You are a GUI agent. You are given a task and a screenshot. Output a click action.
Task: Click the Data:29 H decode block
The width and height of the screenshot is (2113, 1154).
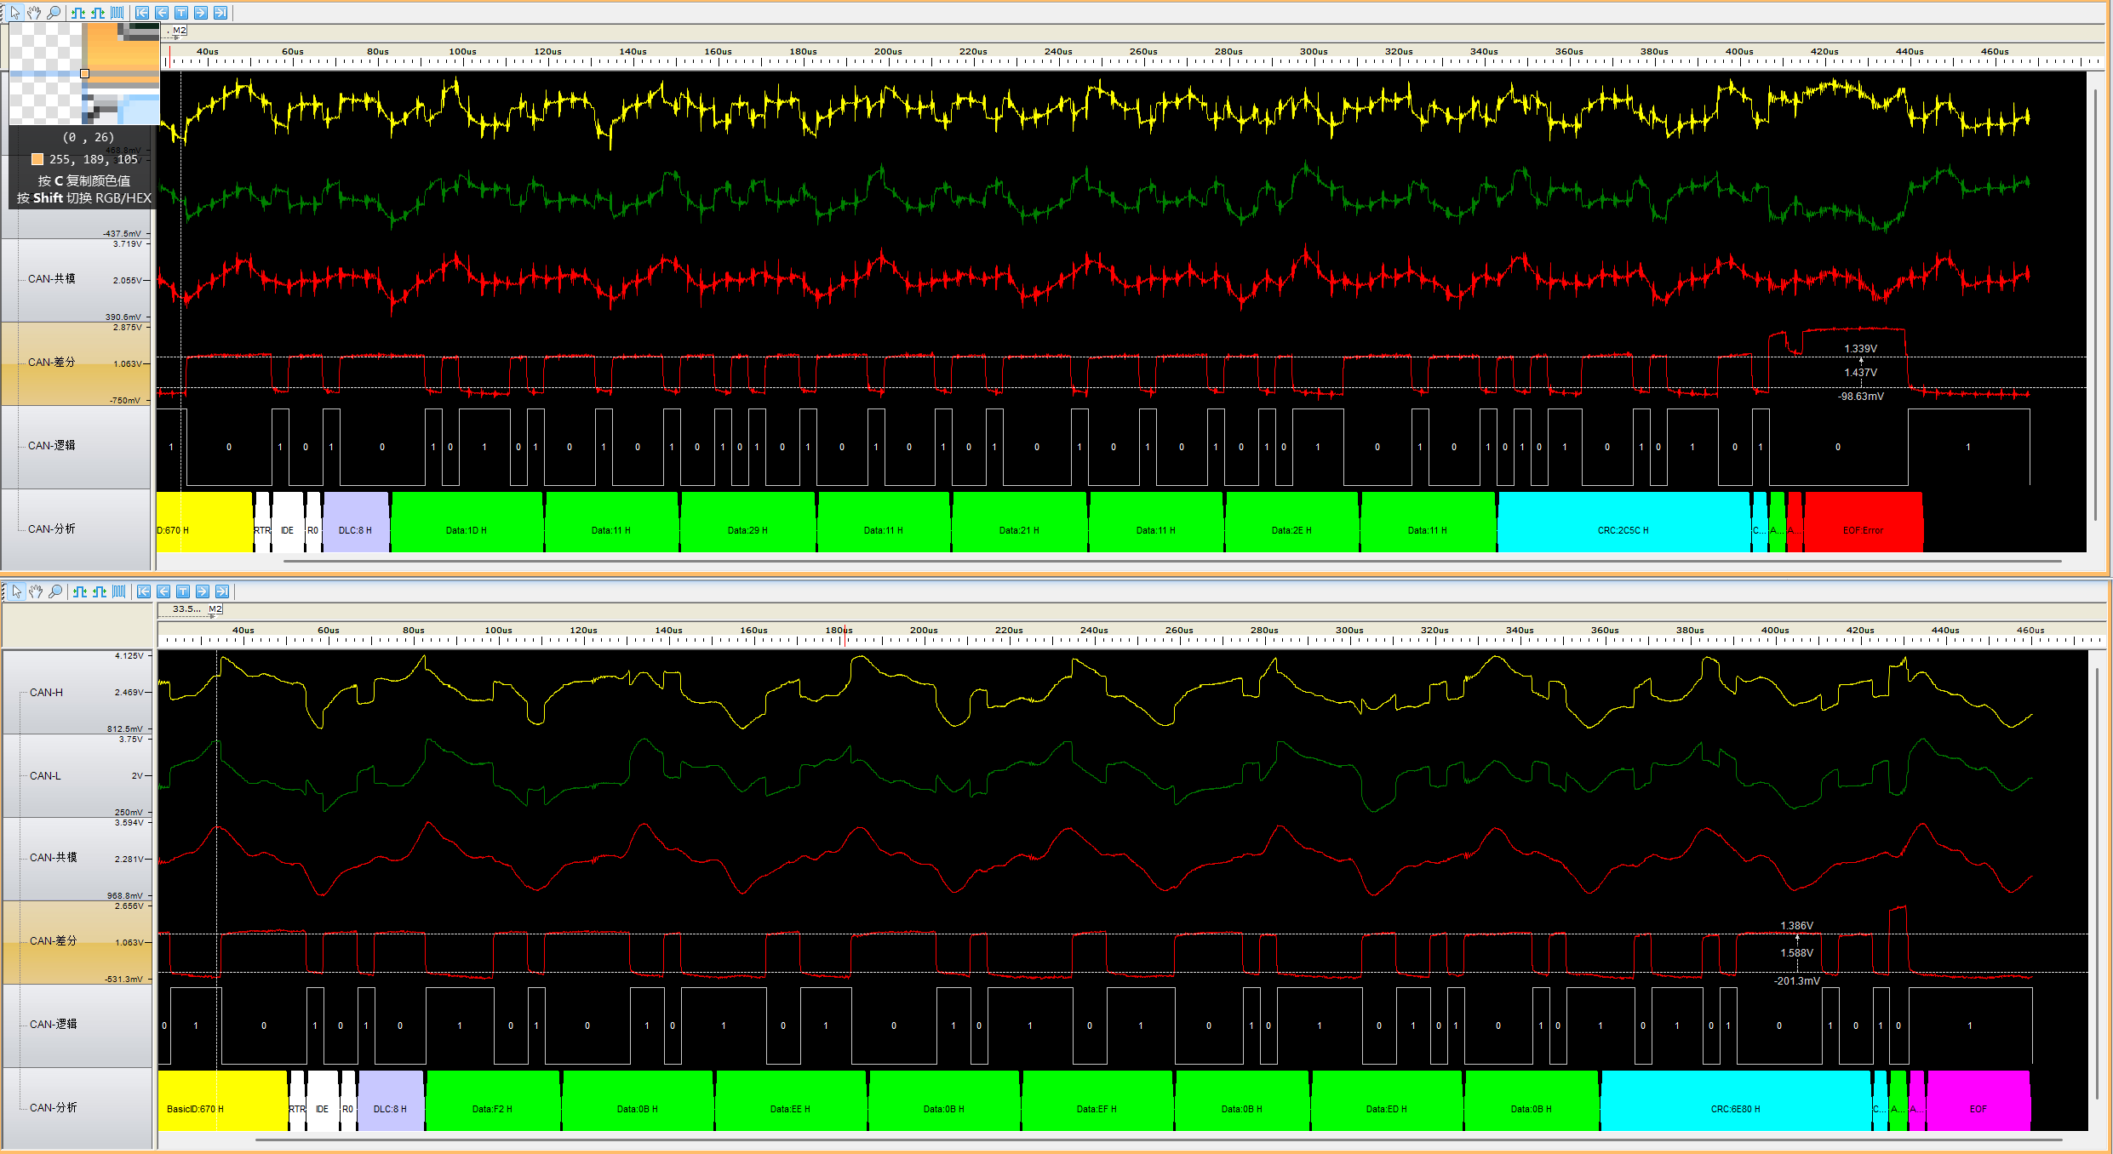click(747, 522)
